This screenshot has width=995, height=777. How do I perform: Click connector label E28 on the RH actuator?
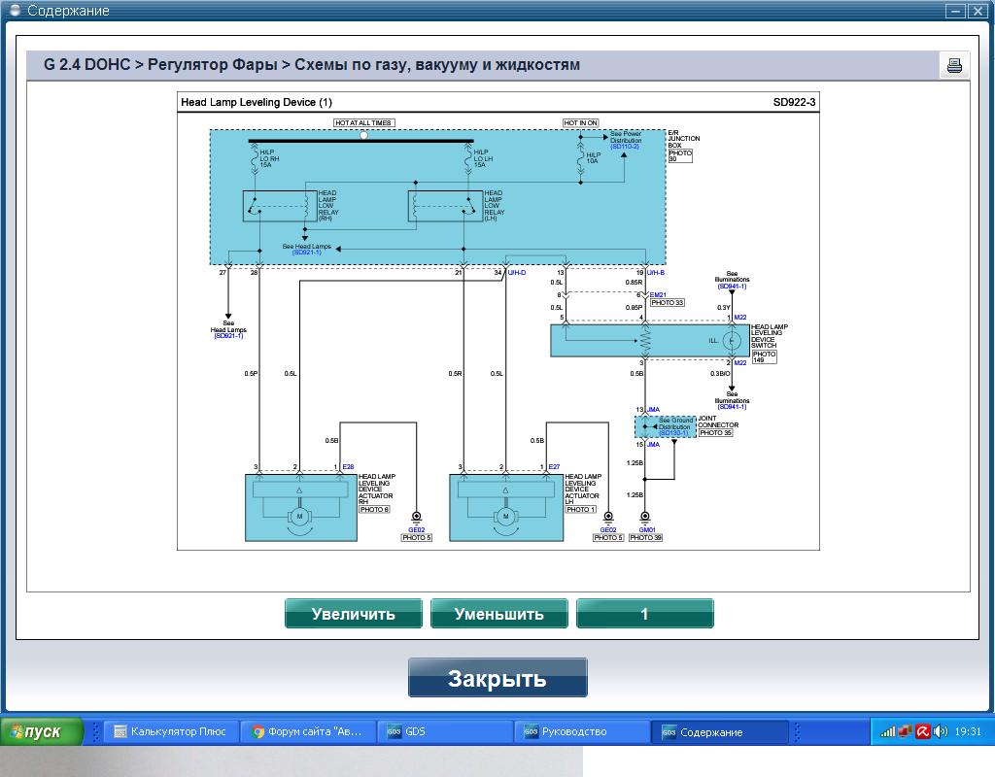click(349, 467)
